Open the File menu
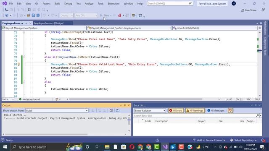Viewport: 269px width, 151px height. click(11, 3)
